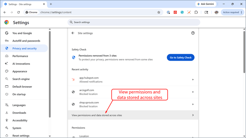Screen dimensions: 246x138
Task: Click the red extension icon in toolbar
Action: pos(175,12)
